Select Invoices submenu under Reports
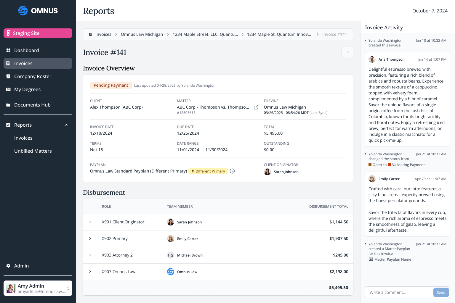This screenshot has height=303, width=455. click(x=23, y=138)
